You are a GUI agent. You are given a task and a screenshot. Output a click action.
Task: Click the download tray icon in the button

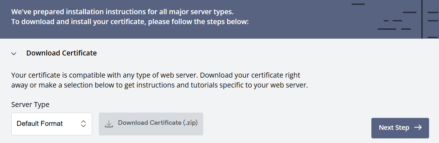click(109, 124)
